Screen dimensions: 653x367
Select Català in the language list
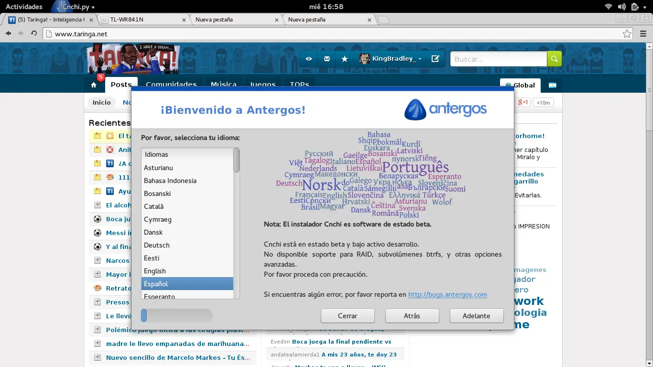(187, 206)
